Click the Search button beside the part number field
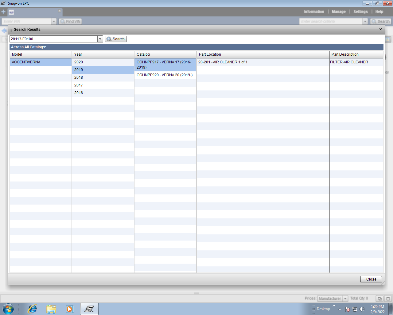This screenshot has width=393, height=315. (x=116, y=39)
